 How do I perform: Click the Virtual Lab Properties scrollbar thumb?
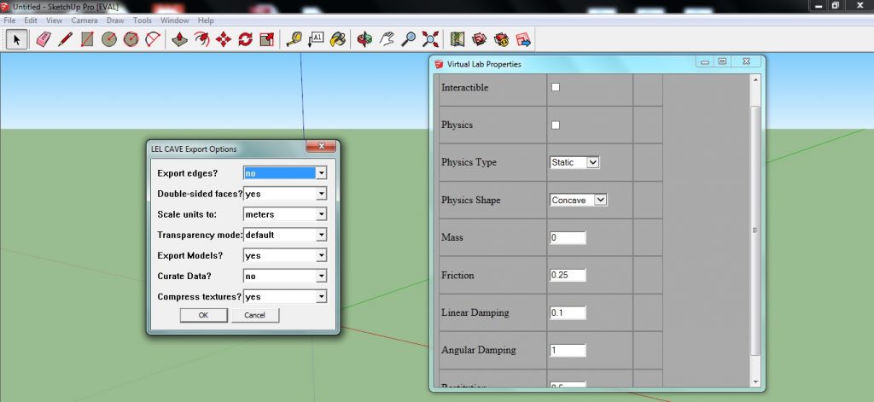(x=755, y=230)
